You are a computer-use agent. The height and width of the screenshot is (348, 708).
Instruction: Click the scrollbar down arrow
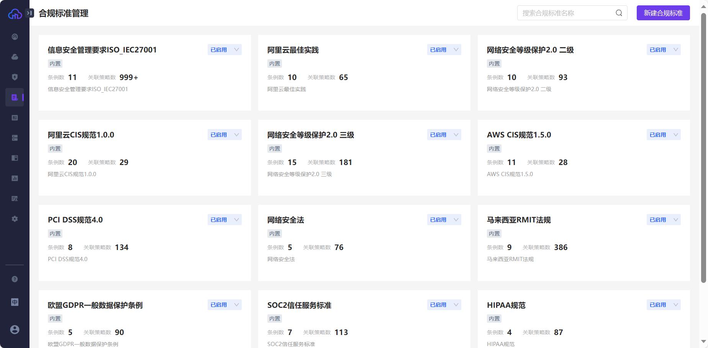coord(703,341)
